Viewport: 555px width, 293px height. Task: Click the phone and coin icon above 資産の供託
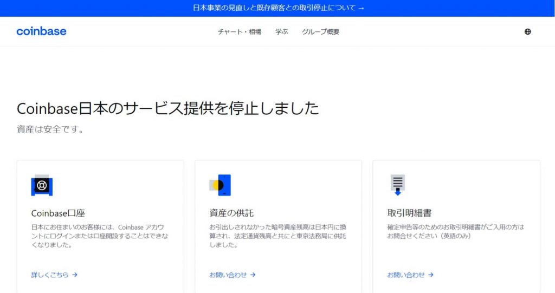(220, 185)
